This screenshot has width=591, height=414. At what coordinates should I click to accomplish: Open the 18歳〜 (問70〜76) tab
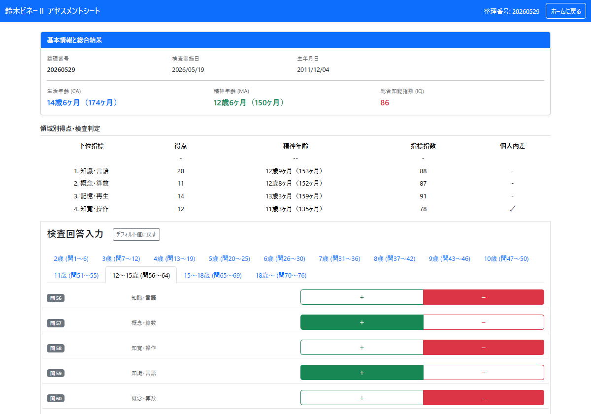(281, 275)
